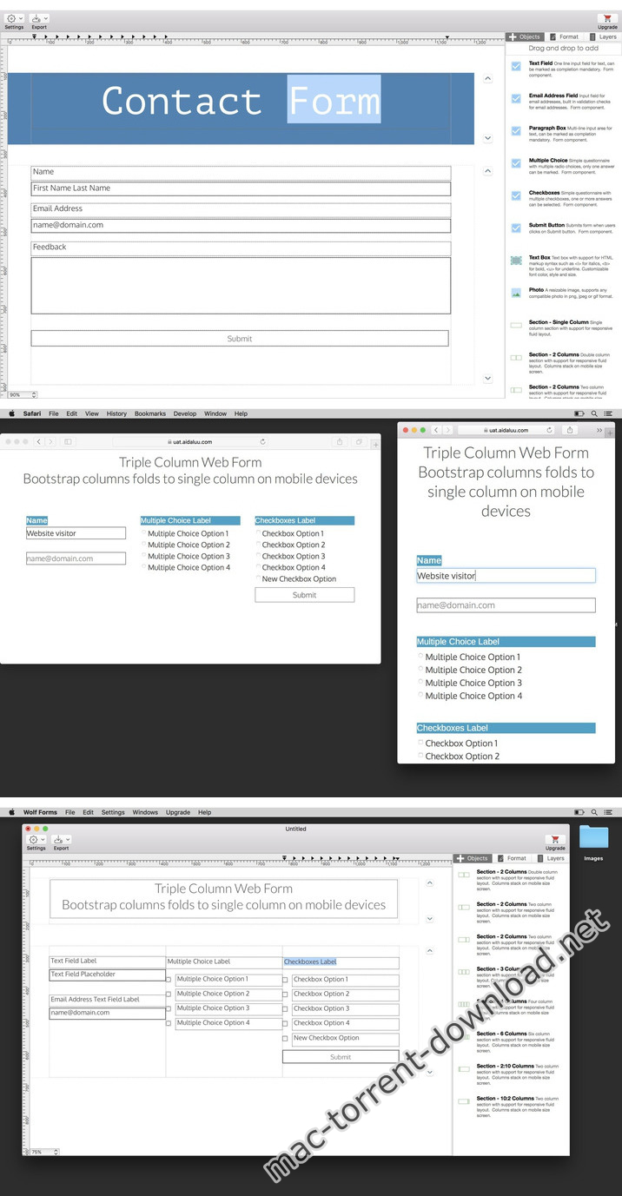
Task: Select the Section - 6 Columns icon
Action: (x=464, y=1036)
